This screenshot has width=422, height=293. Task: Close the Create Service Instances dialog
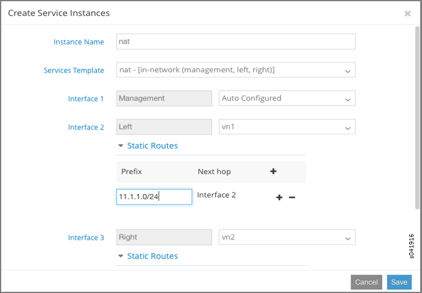point(407,13)
